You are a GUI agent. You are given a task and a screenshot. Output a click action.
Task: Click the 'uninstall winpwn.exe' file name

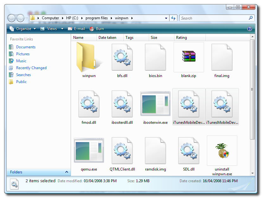click(x=222, y=172)
